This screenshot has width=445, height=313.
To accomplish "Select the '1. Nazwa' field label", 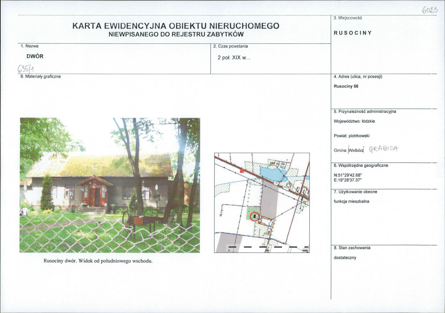I will coord(30,46).
